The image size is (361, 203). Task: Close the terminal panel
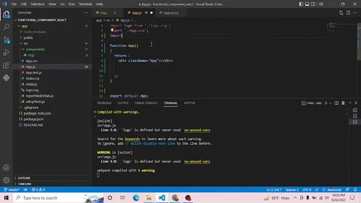tap(356, 103)
